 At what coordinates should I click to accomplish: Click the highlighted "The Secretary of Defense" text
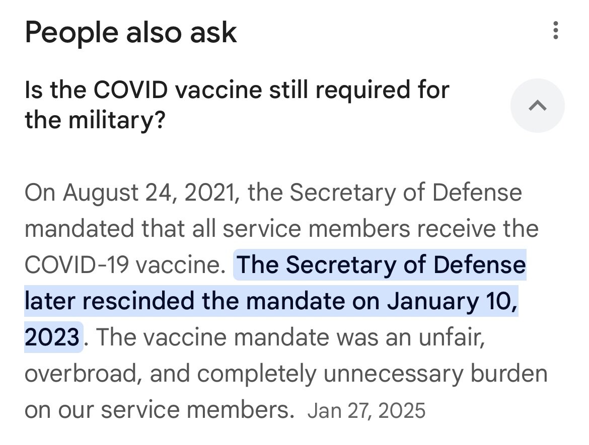point(381,265)
